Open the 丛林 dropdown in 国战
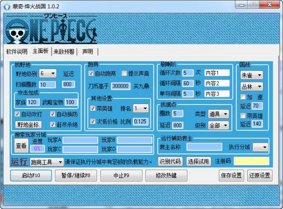The width and height of the screenshot is (283, 209). pyautogui.click(x=252, y=87)
